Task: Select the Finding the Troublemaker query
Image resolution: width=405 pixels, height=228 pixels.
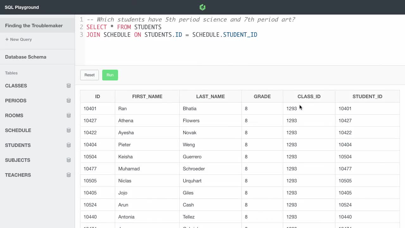Action: pos(34,26)
